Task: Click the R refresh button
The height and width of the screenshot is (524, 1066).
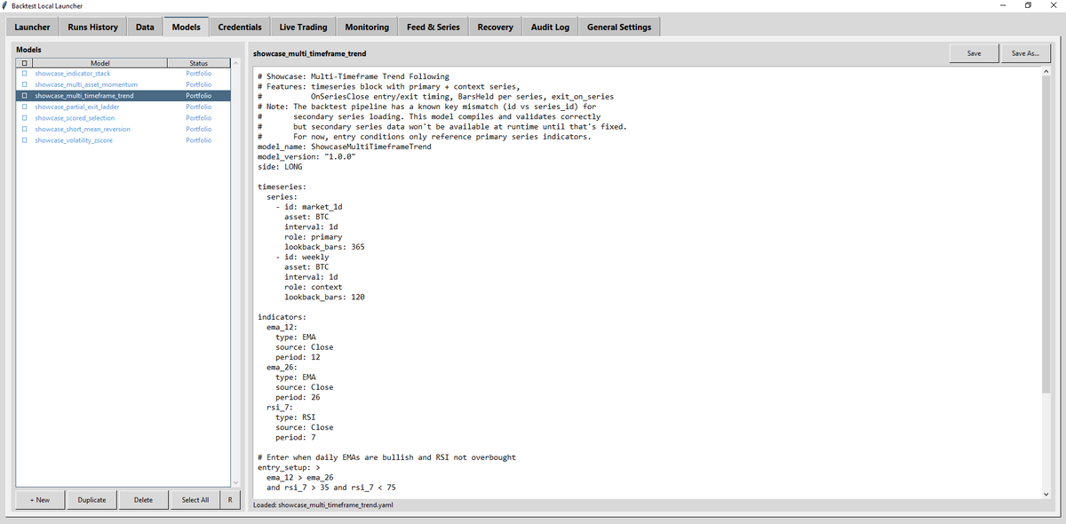Action: coord(230,500)
